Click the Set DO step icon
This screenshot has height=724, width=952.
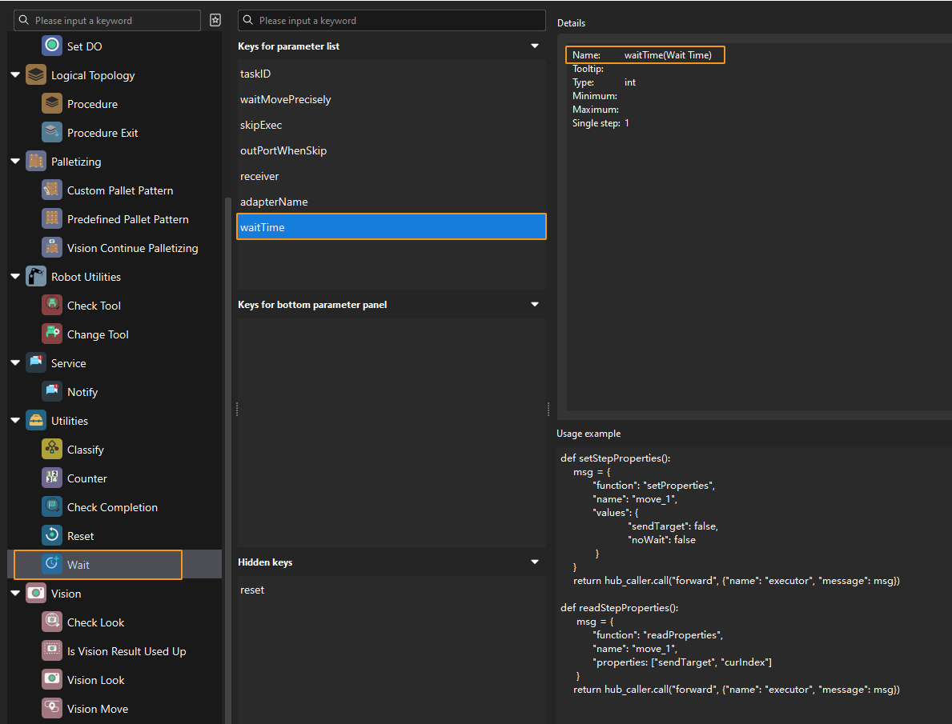click(x=52, y=46)
